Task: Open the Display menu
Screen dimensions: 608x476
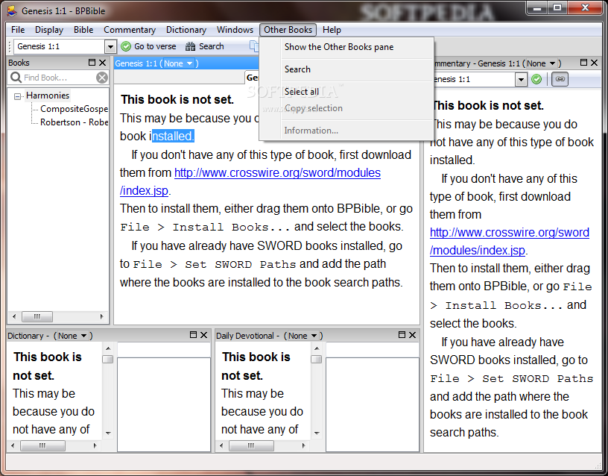Action: [x=49, y=30]
